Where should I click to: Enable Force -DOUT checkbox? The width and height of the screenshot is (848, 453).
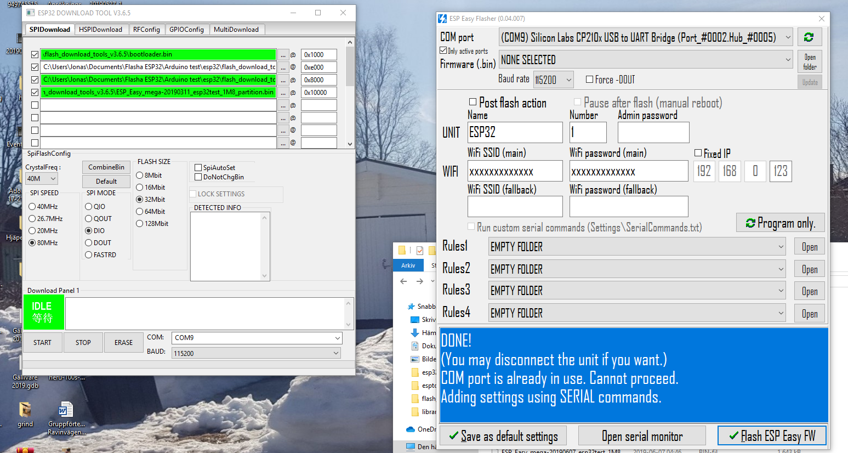click(x=590, y=80)
